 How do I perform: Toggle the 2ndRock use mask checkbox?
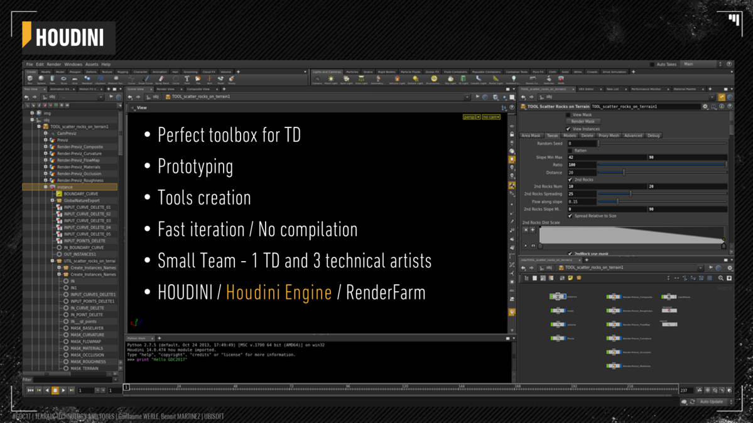click(x=570, y=254)
